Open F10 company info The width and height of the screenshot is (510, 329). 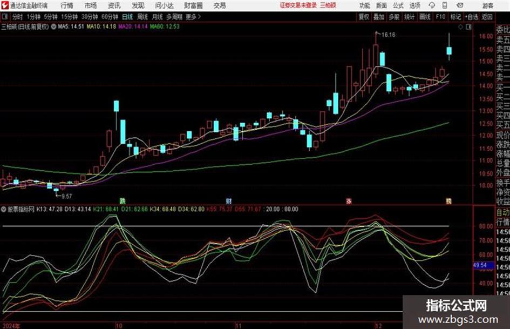[x=441, y=17]
